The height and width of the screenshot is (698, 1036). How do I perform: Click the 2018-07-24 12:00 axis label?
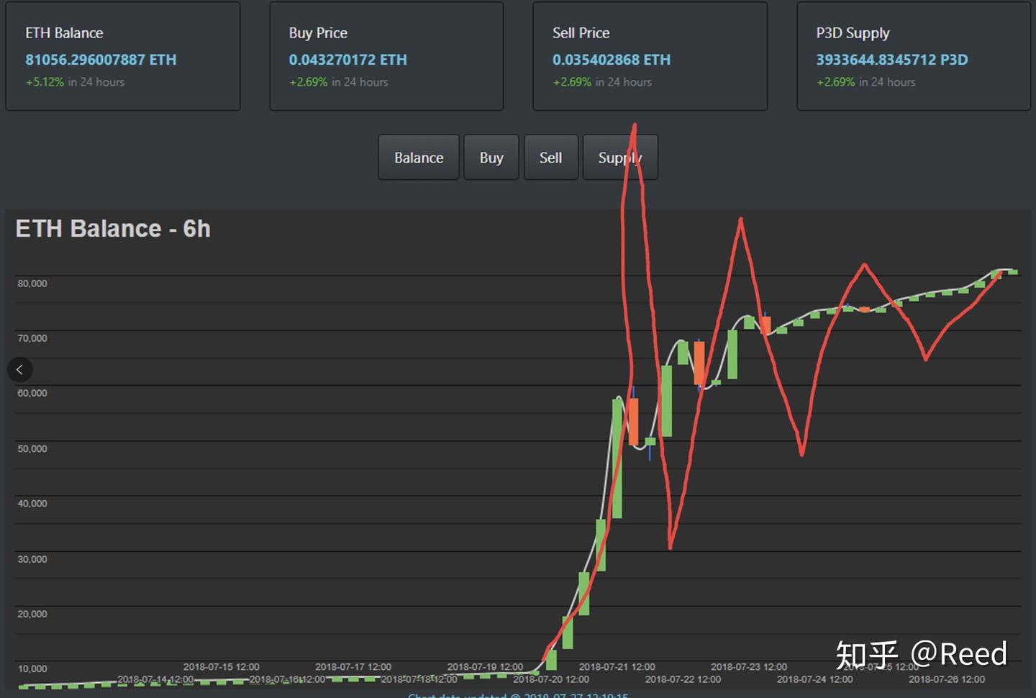tap(815, 679)
